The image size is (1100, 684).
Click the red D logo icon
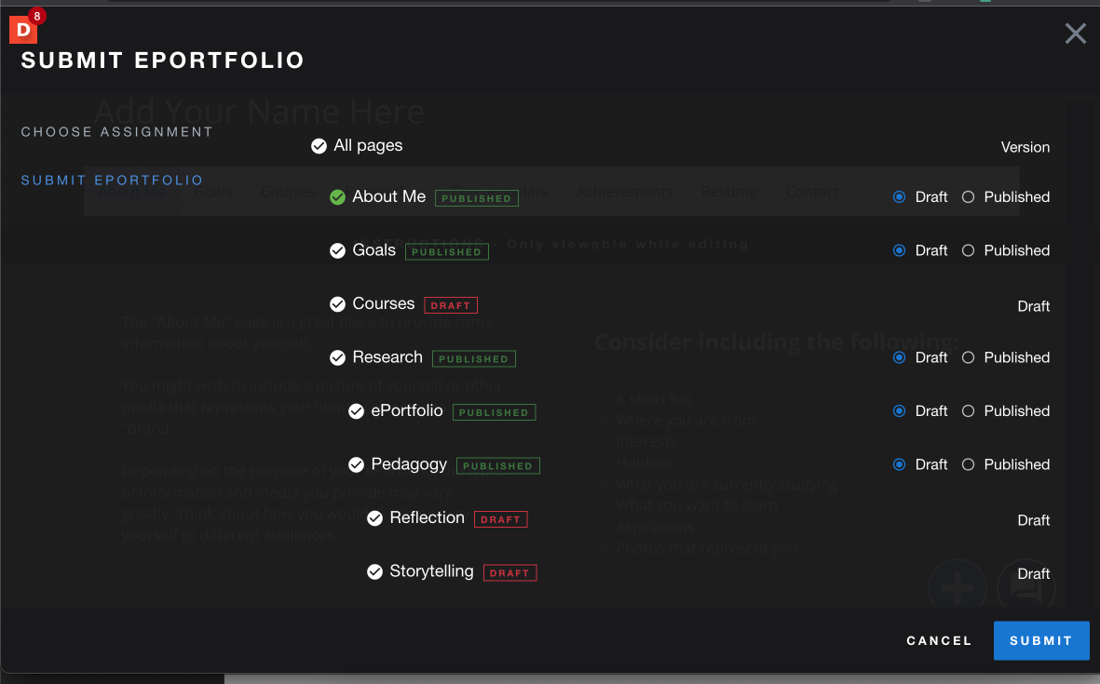pos(23,30)
